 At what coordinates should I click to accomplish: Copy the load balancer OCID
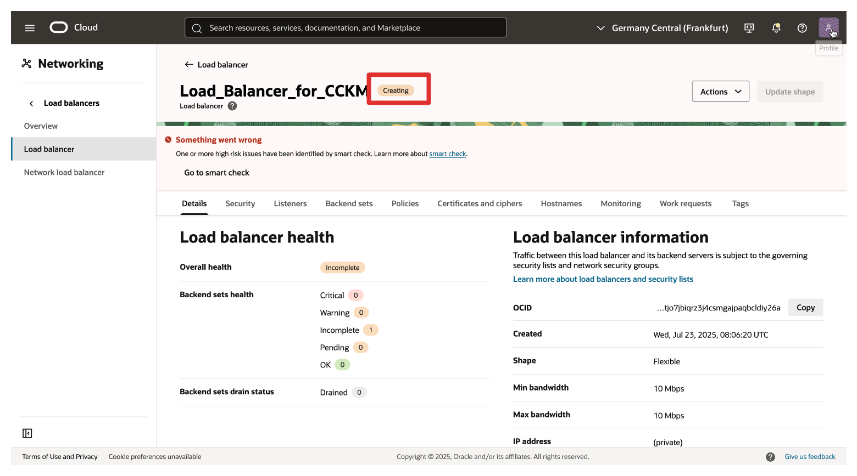[805, 308]
